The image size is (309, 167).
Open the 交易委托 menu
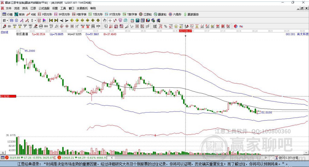[x=82, y=8]
